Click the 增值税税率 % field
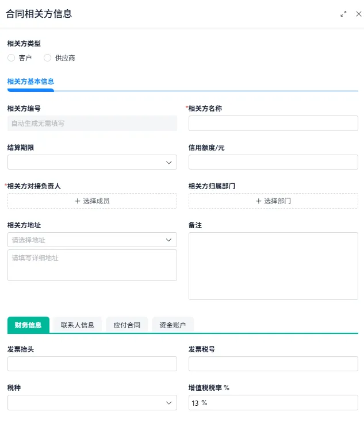Image resolution: width=364 pixels, height=427 pixels. click(x=273, y=402)
